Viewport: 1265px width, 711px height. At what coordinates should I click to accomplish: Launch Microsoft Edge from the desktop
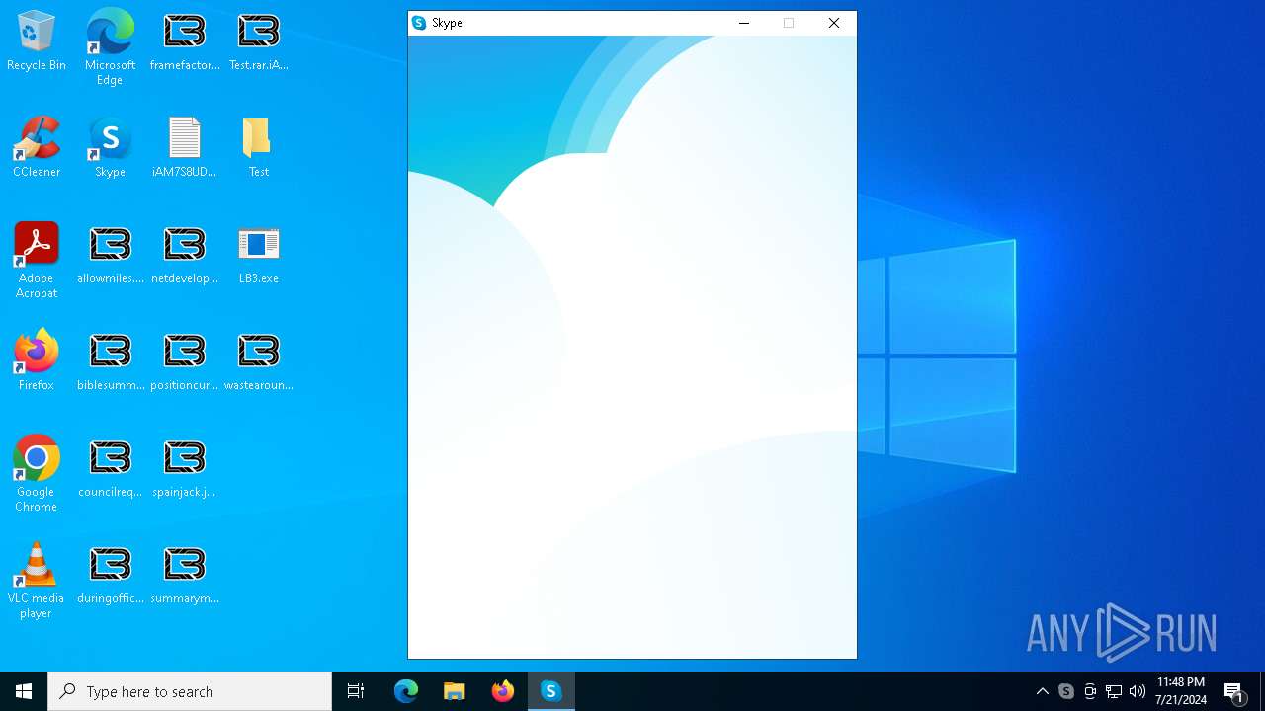pos(110,46)
